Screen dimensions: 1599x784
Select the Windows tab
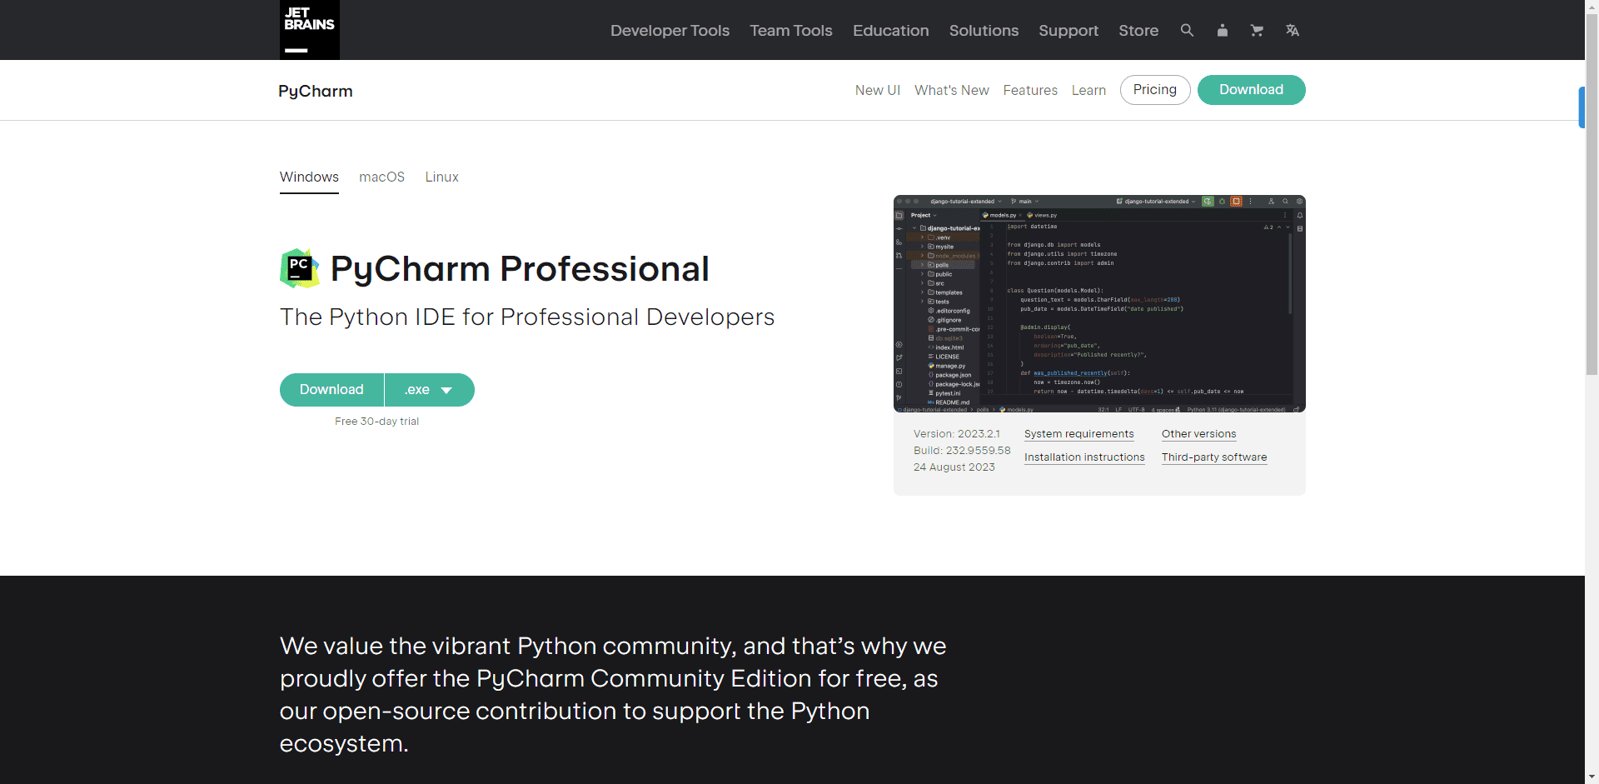point(309,177)
